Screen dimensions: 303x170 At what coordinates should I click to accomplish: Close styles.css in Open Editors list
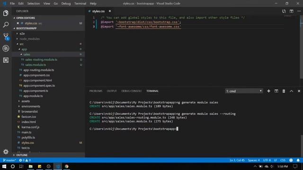tap(18, 23)
